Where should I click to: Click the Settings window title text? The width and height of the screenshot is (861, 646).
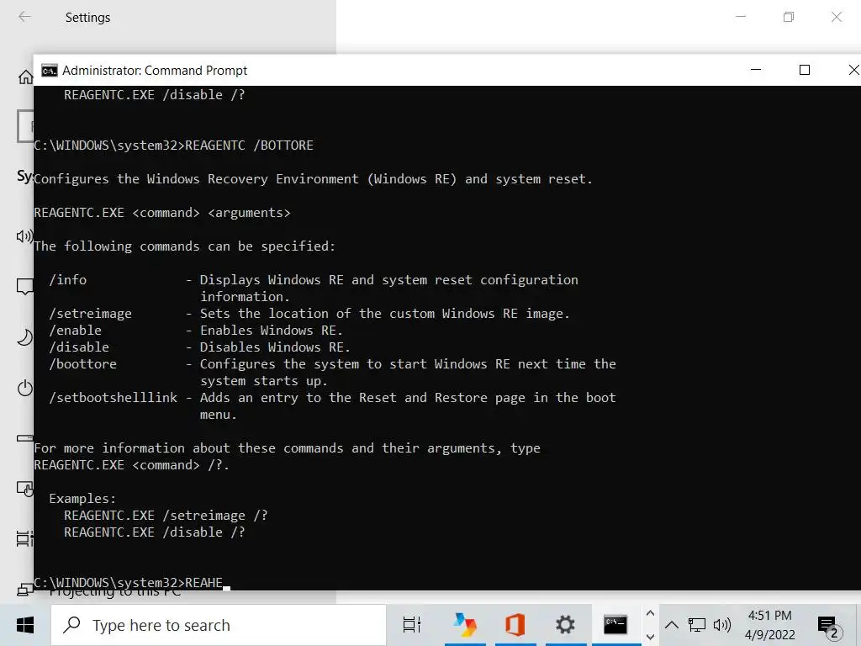tap(87, 18)
